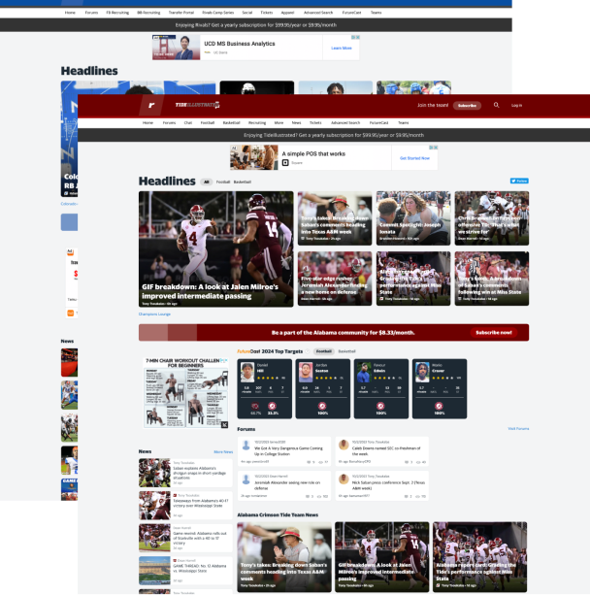Click the 'Log In' link
The image size is (590, 595).
coord(516,105)
